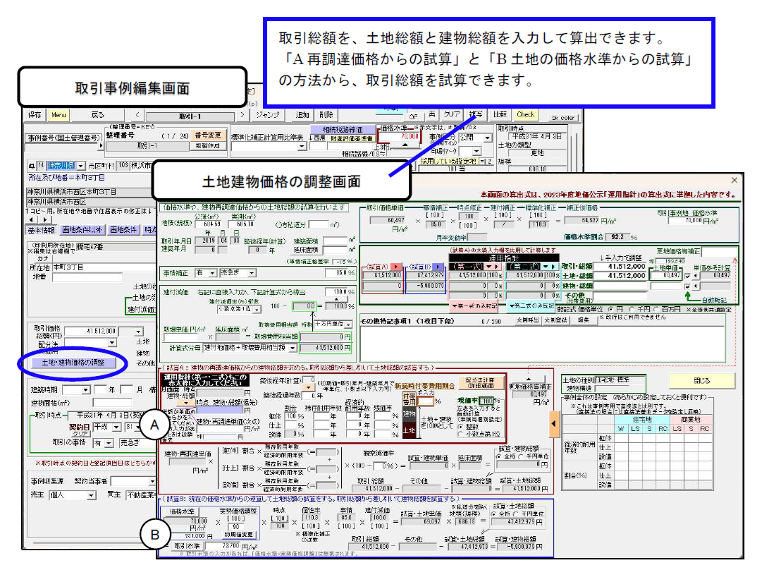Choose 小数点第1位 under 現価率
The image size is (757, 570).
click(461, 435)
